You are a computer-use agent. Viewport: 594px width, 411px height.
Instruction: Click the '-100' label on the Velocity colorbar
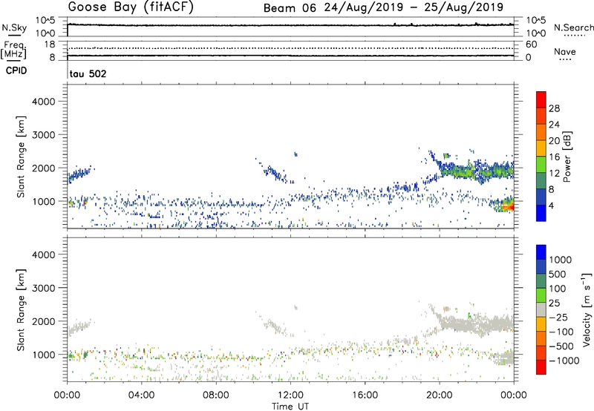(561, 332)
